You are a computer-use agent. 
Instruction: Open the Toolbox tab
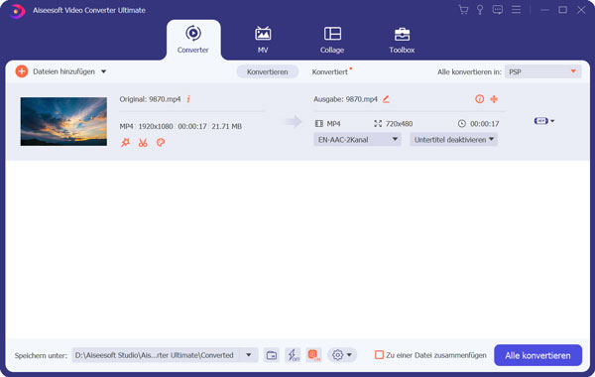tap(402, 40)
